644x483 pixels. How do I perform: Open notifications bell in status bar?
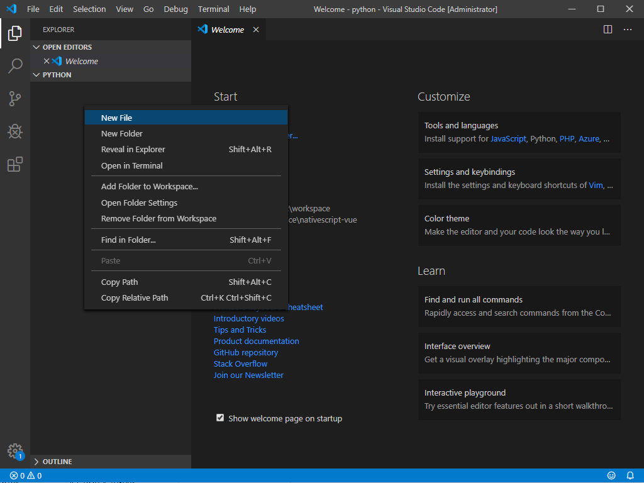(630, 475)
